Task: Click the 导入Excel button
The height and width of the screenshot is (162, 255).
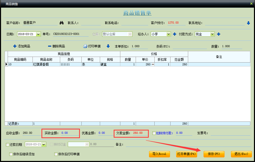Action: click(x=159, y=154)
